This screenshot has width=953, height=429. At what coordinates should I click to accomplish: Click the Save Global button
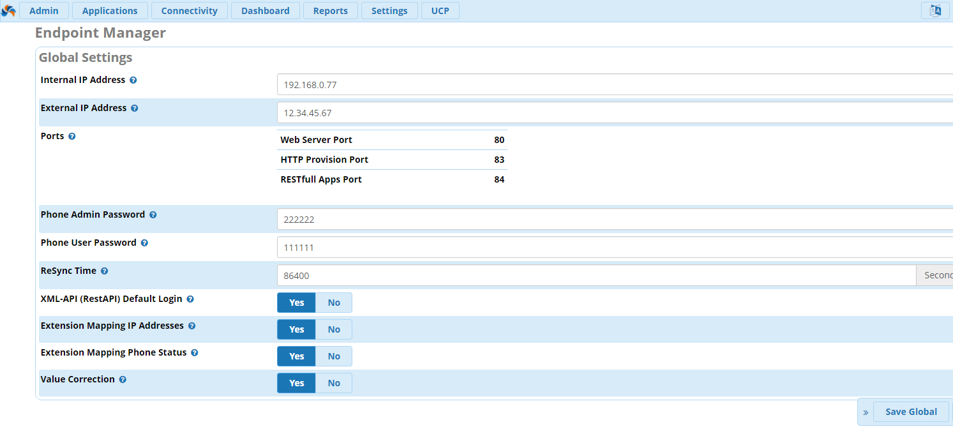[912, 412]
